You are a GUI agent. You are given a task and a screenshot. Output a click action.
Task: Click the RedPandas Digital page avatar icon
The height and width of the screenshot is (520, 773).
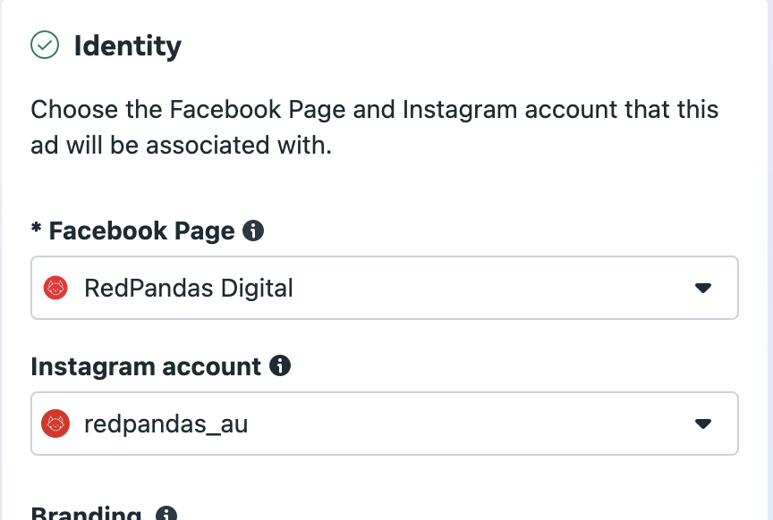(56, 288)
